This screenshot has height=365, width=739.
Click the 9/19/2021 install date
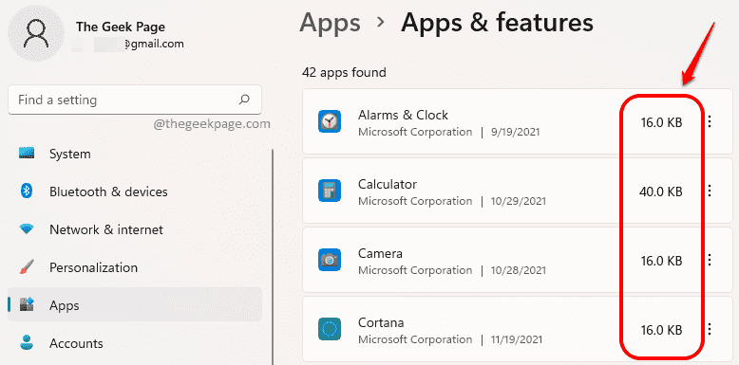click(x=516, y=132)
